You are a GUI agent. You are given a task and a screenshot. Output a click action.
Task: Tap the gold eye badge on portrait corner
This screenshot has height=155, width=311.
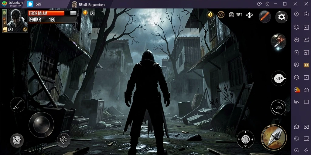[25, 29]
